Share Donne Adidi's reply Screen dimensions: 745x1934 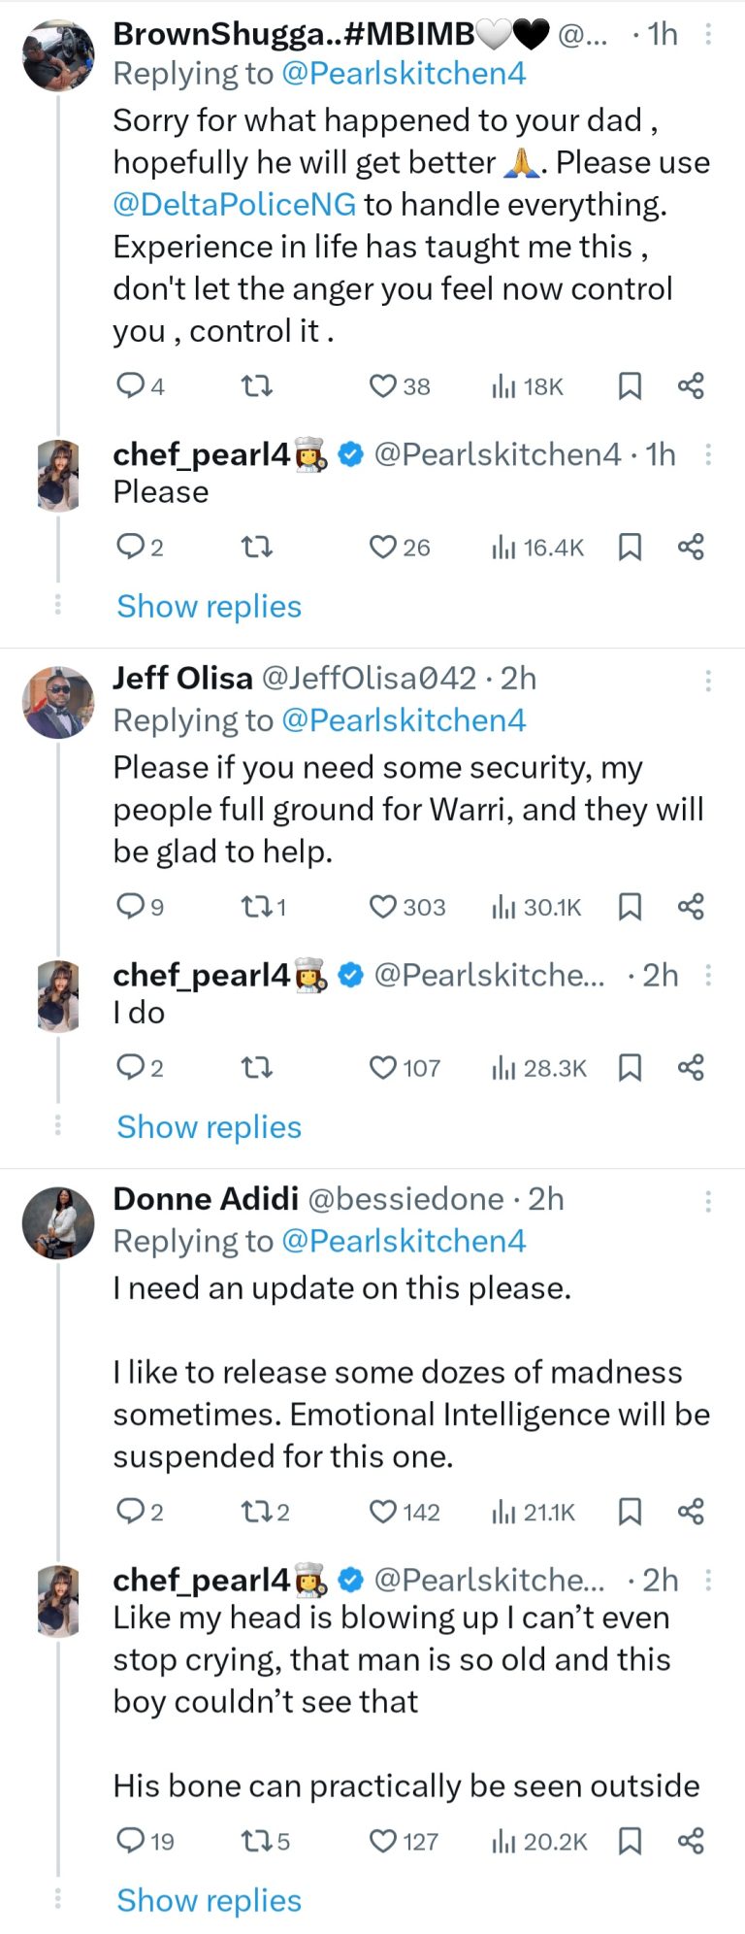click(x=691, y=1512)
